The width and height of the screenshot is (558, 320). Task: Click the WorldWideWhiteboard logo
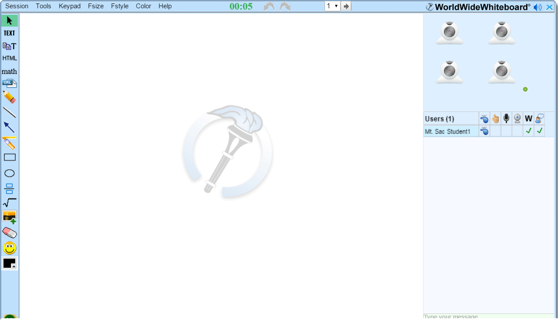pos(478,7)
